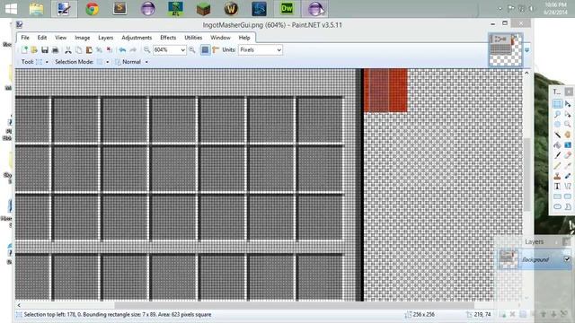
Task: Select the Ellipse Select tool
Action: pyautogui.click(x=557, y=125)
